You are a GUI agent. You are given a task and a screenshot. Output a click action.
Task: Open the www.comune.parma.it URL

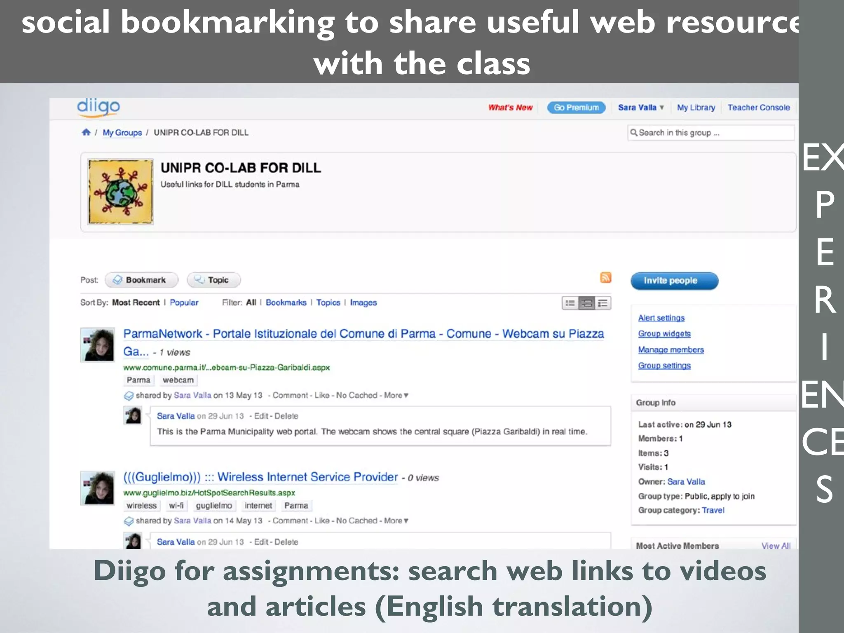[226, 367]
